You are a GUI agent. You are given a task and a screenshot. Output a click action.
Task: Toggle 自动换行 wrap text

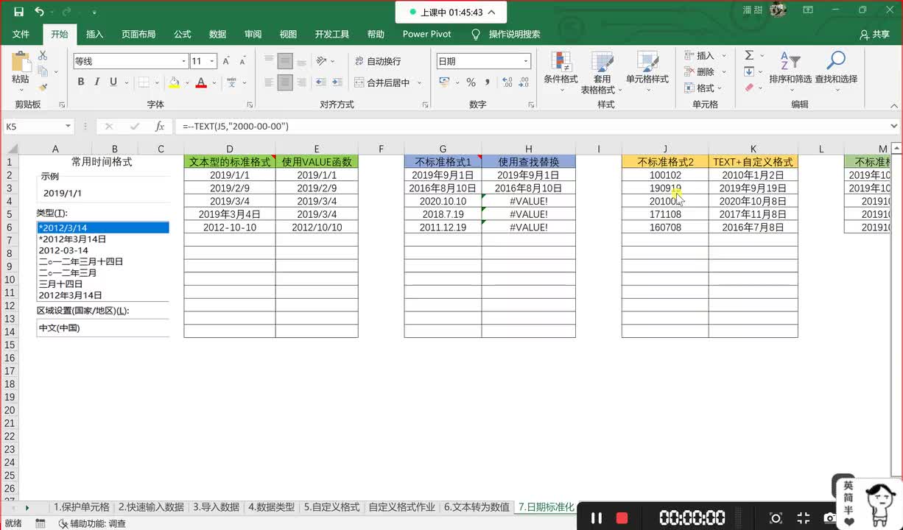378,61
